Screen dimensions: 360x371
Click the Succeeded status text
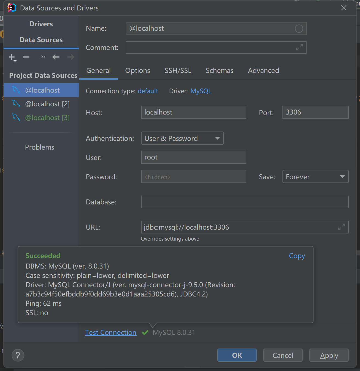pos(43,256)
